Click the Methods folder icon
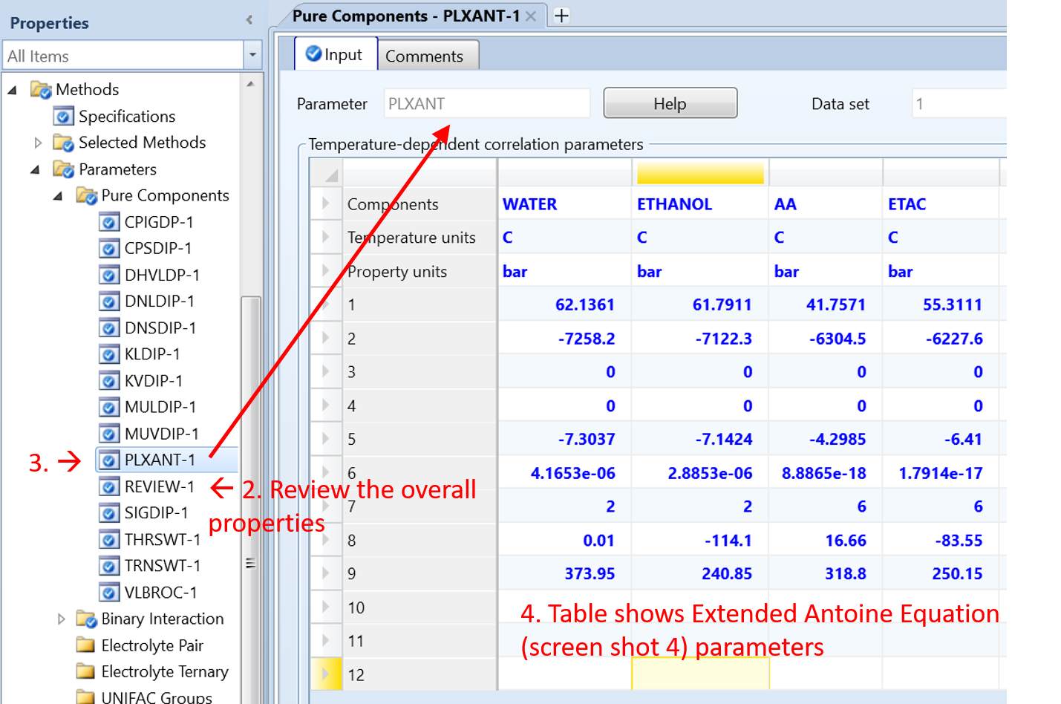The height and width of the screenshot is (704, 1061). pos(41,90)
